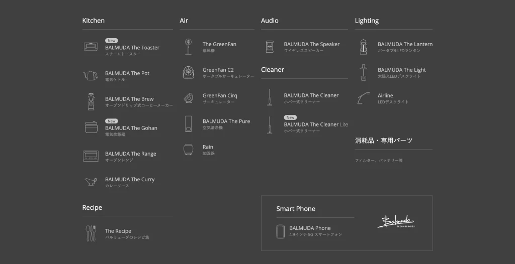This screenshot has height=264, width=515.
Task: Open BALMUDA The Speaker link
Action: coord(311,44)
